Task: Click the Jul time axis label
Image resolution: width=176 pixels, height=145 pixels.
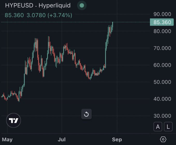Action: tap(62, 140)
